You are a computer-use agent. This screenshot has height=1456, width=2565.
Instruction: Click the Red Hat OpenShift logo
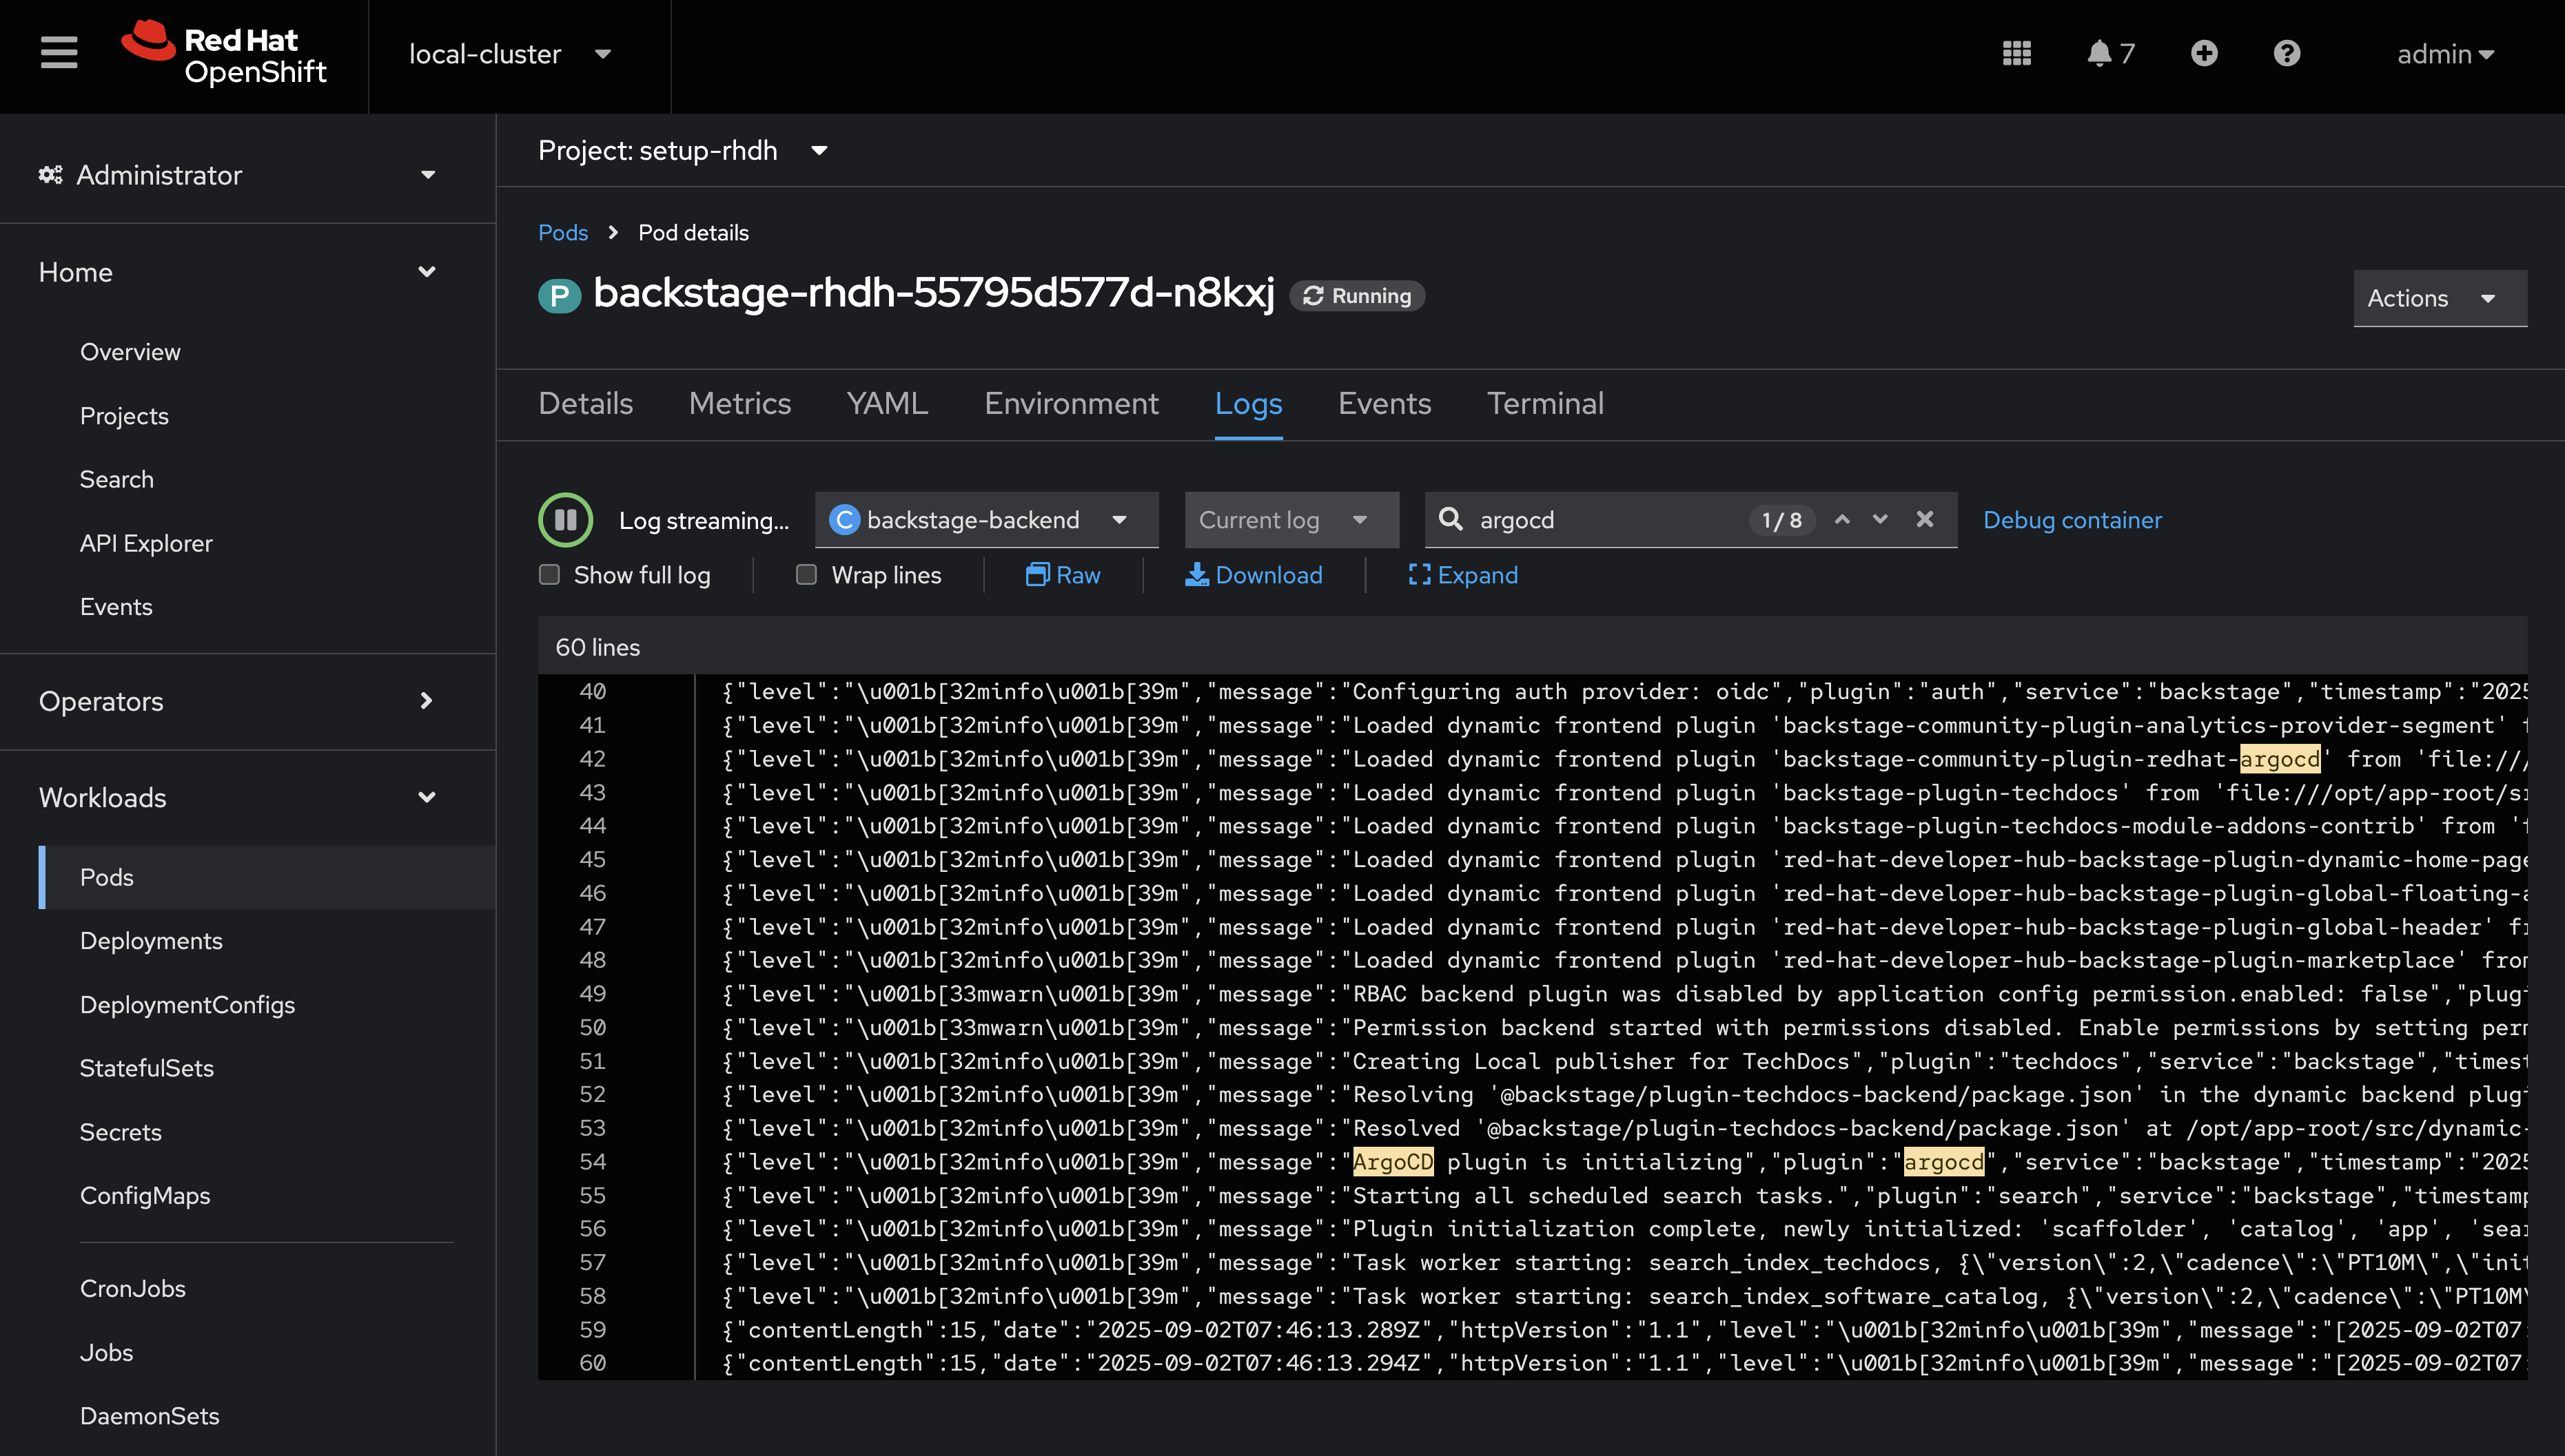point(224,54)
